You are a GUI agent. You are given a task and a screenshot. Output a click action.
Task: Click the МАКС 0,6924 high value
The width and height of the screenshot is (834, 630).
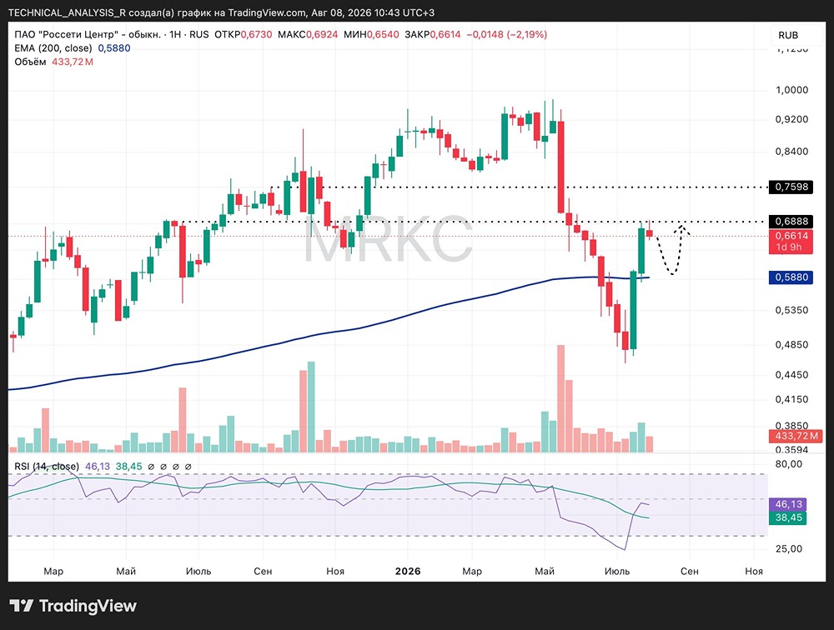[x=308, y=34]
